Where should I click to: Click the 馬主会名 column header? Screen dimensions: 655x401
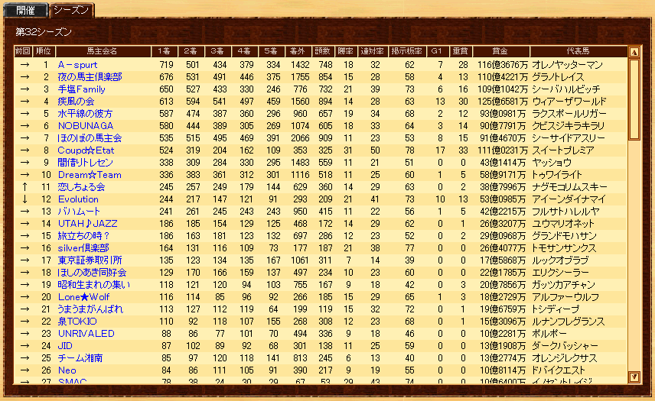point(102,51)
